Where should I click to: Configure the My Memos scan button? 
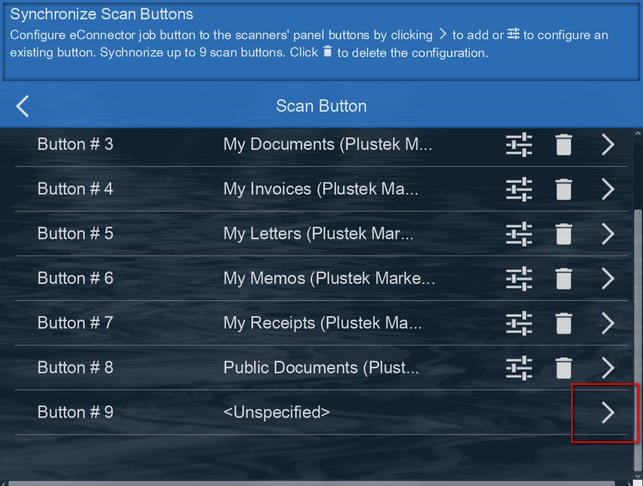tap(519, 279)
